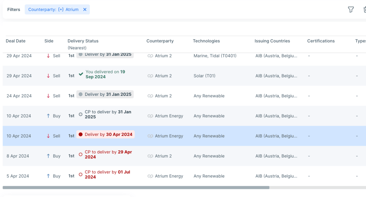Click the Certifications column header
This screenshot has width=366, height=197.
pos(321,41)
